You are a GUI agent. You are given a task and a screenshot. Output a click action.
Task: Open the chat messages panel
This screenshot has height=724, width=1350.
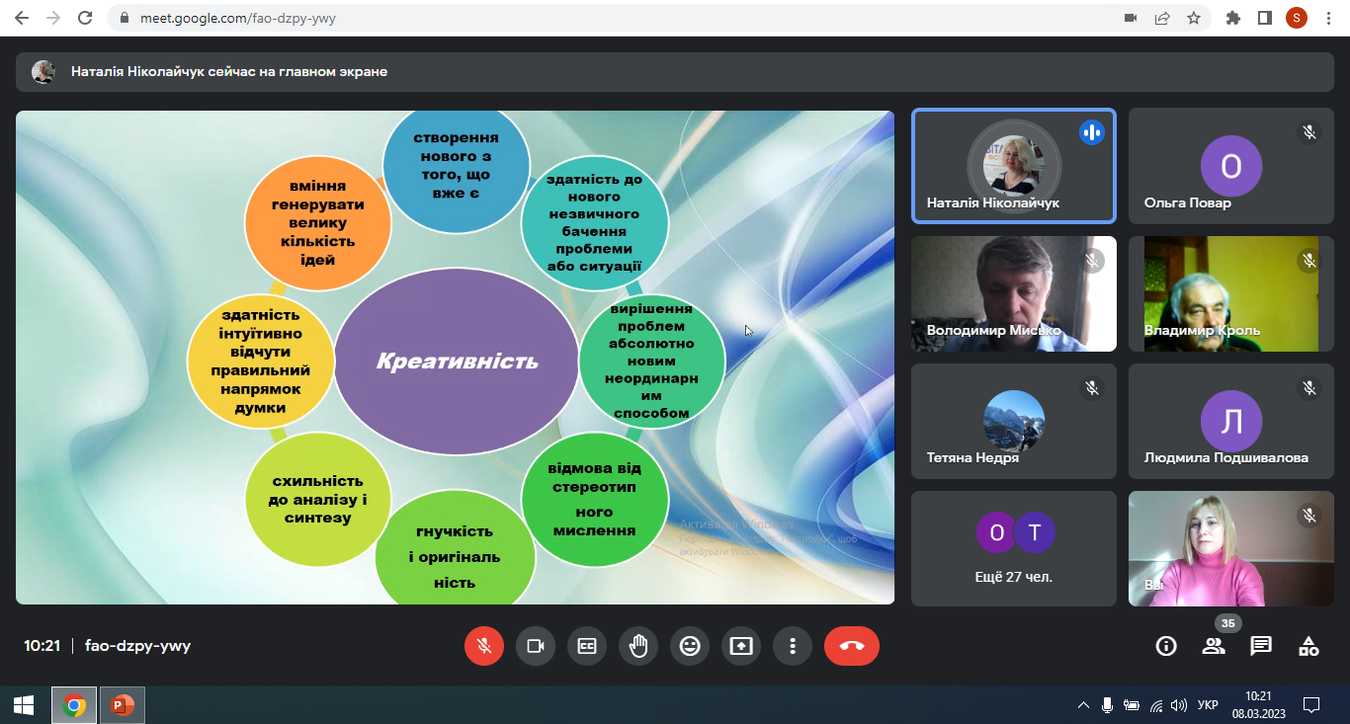1261,646
